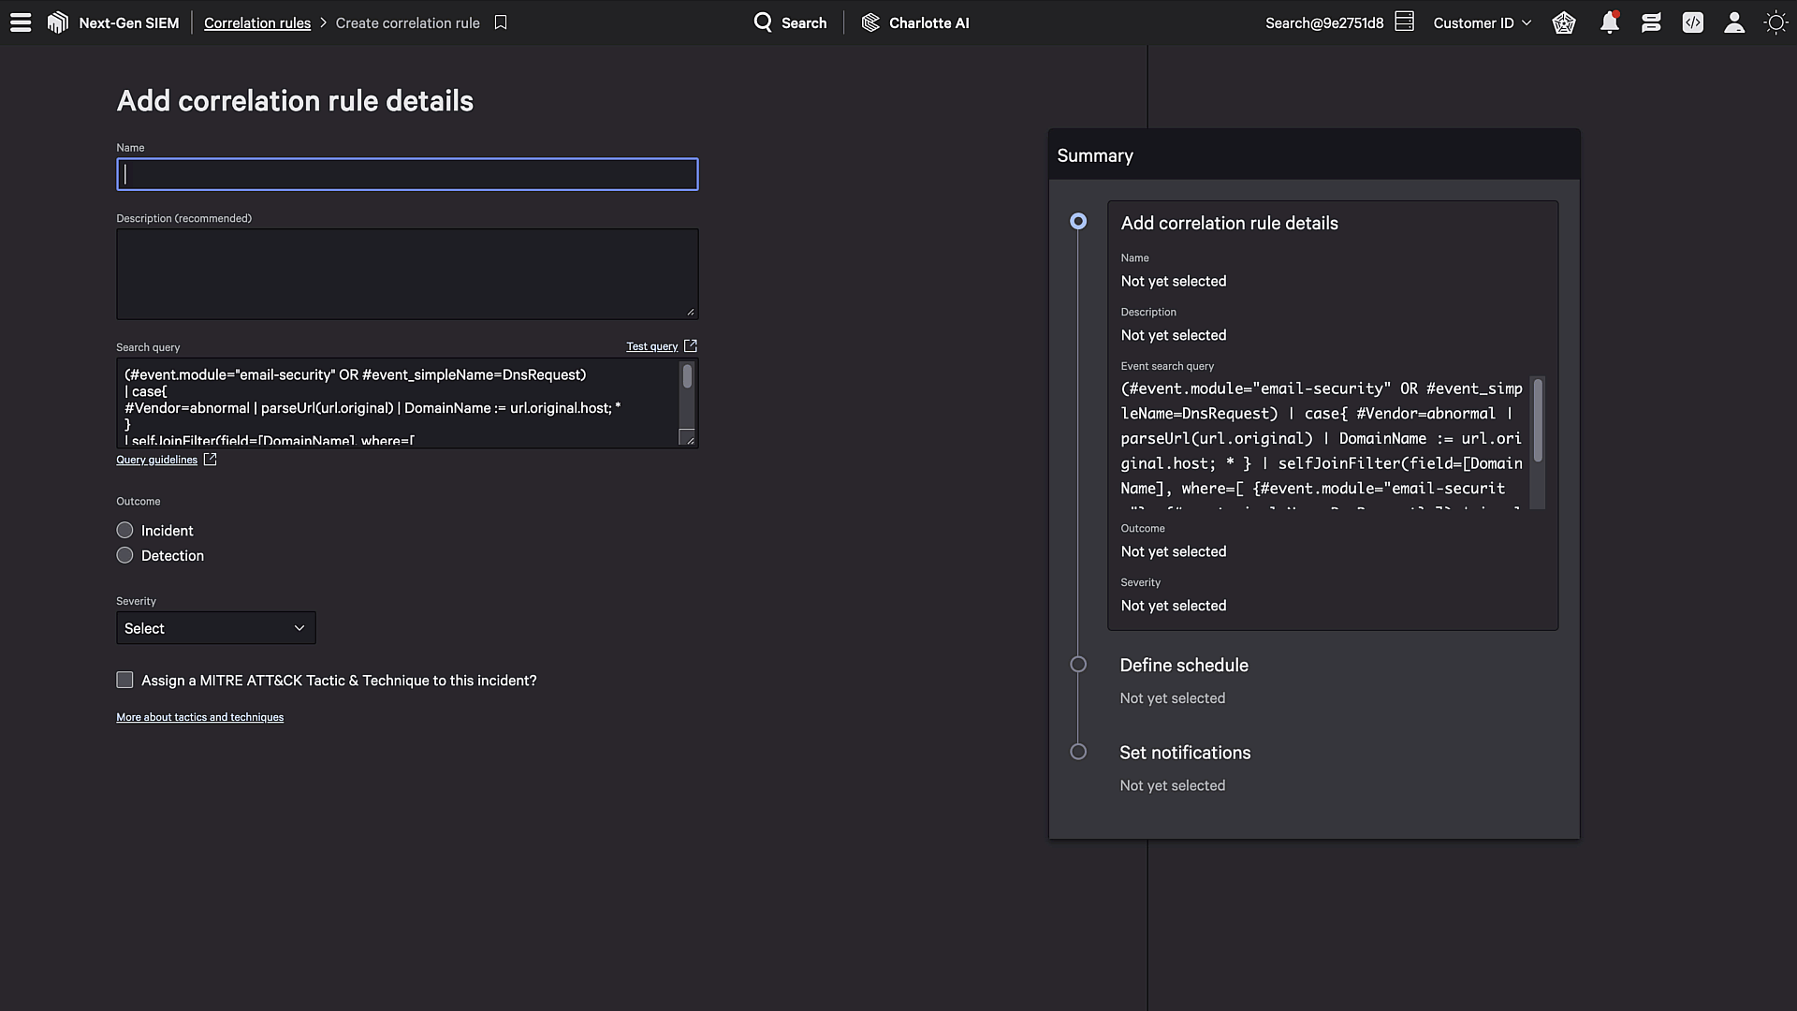
Task: Click into the Description text area
Action: [x=407, y=274]
